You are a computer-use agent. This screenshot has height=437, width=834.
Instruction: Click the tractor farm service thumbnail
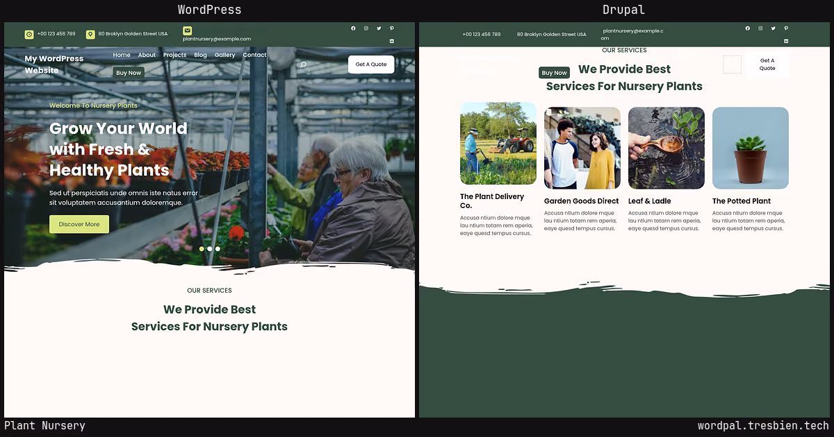coord(498,144)
